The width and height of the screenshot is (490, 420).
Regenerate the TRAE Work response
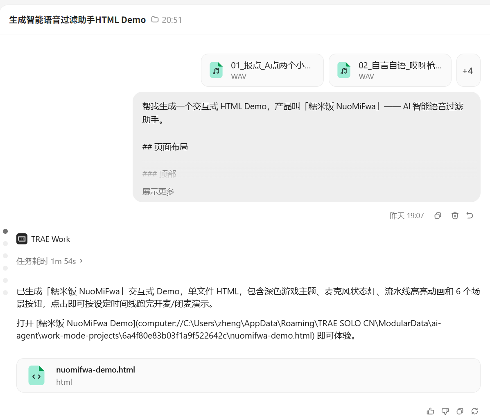(475, 411)
